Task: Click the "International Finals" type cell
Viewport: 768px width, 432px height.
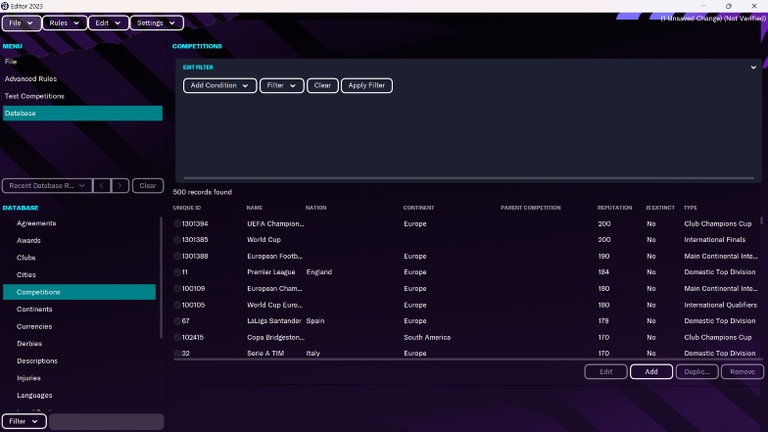Action: pos(715,240)
